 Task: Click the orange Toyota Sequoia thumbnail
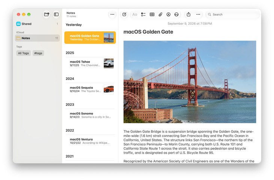109,89
